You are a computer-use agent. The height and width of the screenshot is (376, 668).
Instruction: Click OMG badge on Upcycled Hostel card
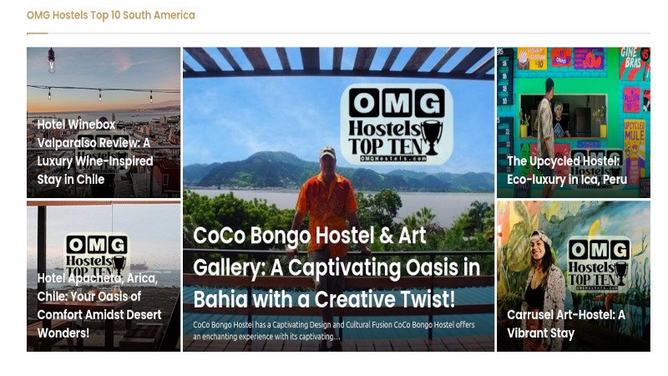(596, 164)
